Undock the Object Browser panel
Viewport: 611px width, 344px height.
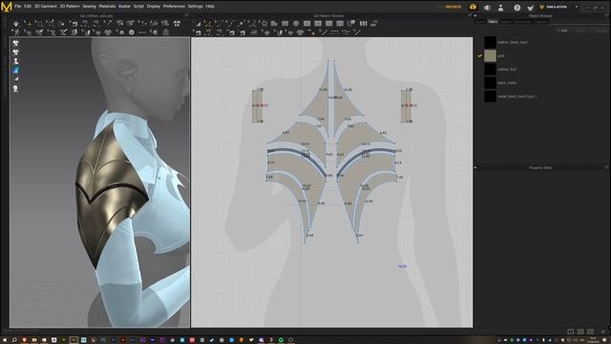coord(607,15)
